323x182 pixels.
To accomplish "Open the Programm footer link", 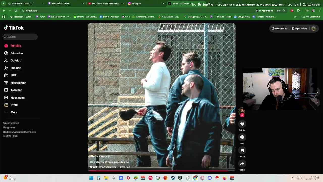I will [9, 128].
